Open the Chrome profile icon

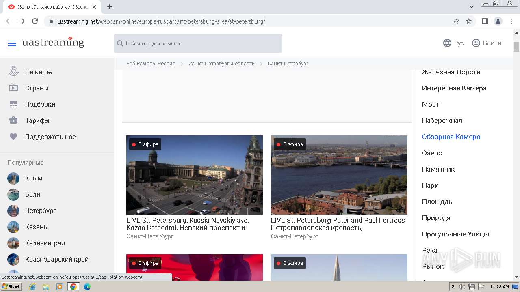[498, 21]
